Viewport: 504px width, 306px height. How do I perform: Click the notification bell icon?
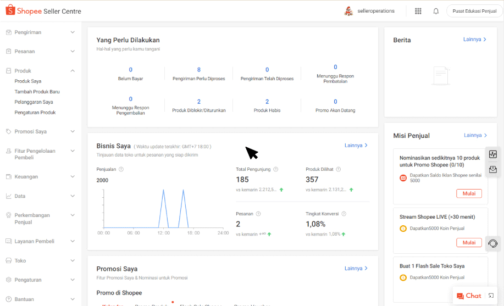(436, 11)
